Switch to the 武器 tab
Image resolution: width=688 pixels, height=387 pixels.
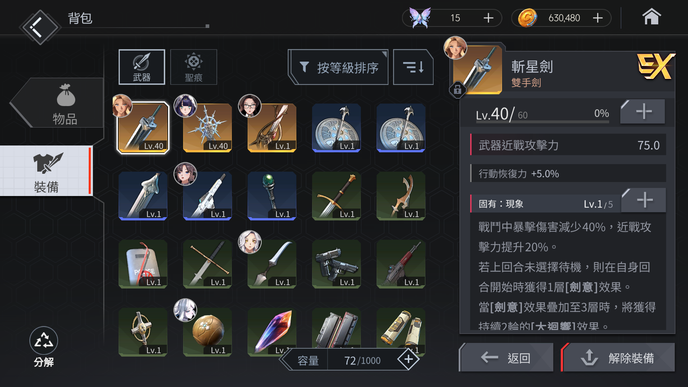pyautogui.click(x=142, y=67)
